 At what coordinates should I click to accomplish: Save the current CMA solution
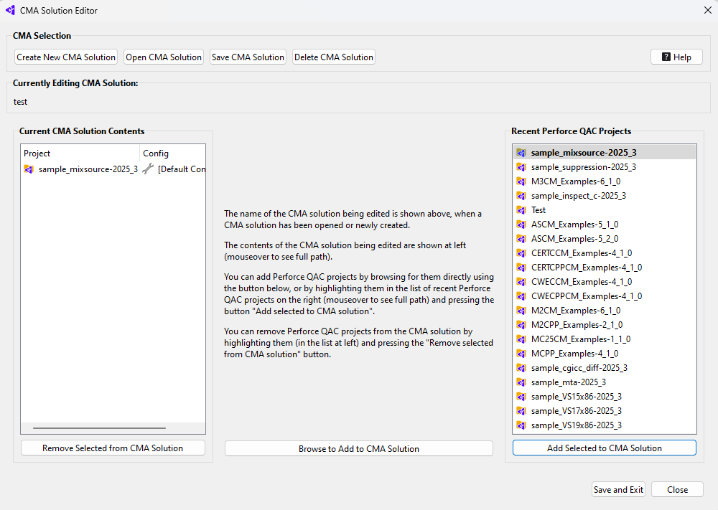(248, 57)
